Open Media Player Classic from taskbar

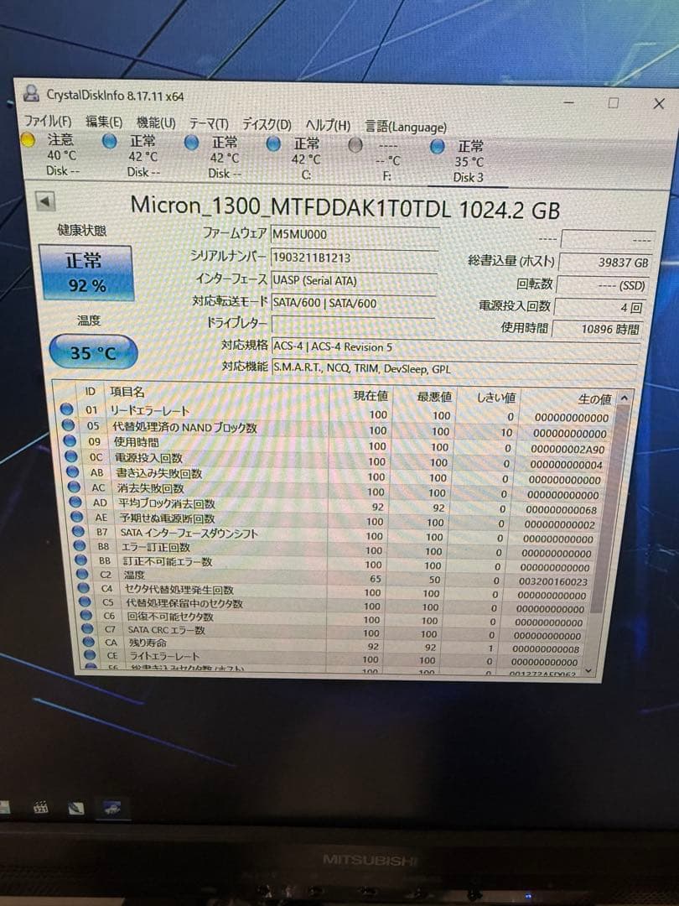[x=40, y=808]
